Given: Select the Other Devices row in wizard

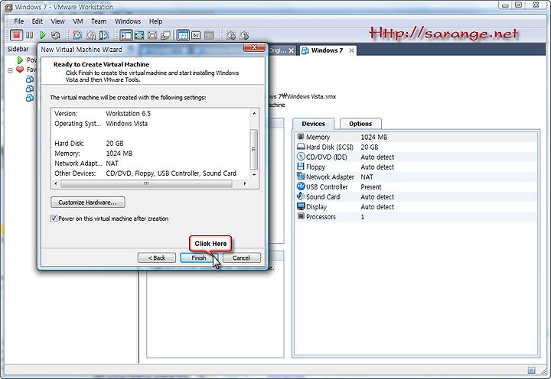Looking at the screenshot, I should 151,173.
